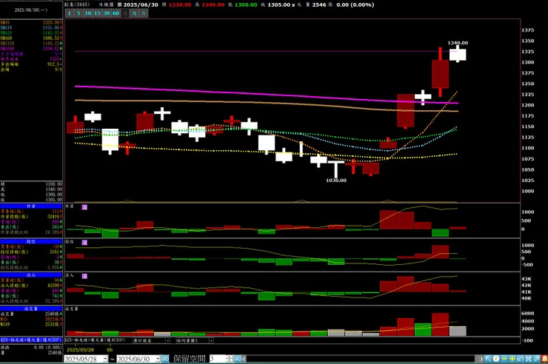Image resolution: width=548 pixels, height=364 pixels.
Task: Click the 1030.00 low price label on chart
Action: (x=336, y=181)
